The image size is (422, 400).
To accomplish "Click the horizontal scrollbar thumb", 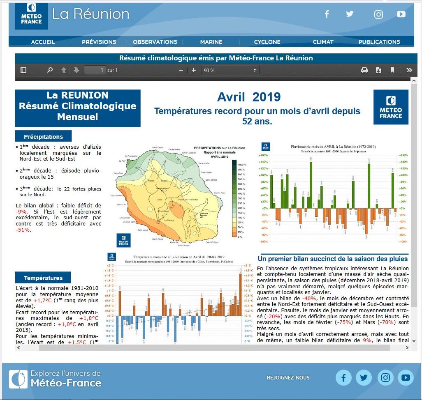I will 214,347.
